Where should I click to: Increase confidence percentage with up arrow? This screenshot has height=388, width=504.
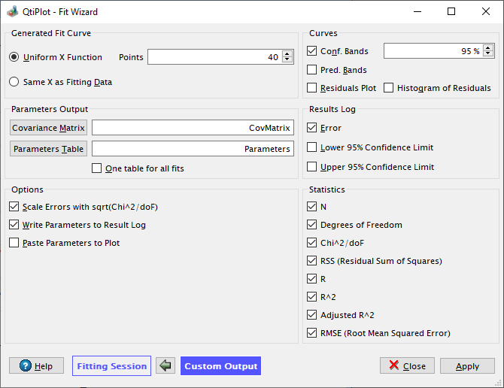tap(488, 48)
